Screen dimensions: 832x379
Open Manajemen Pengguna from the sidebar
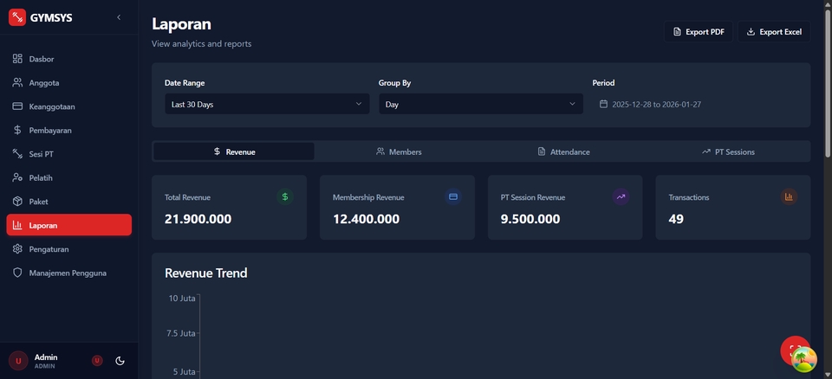coord(68,273)
